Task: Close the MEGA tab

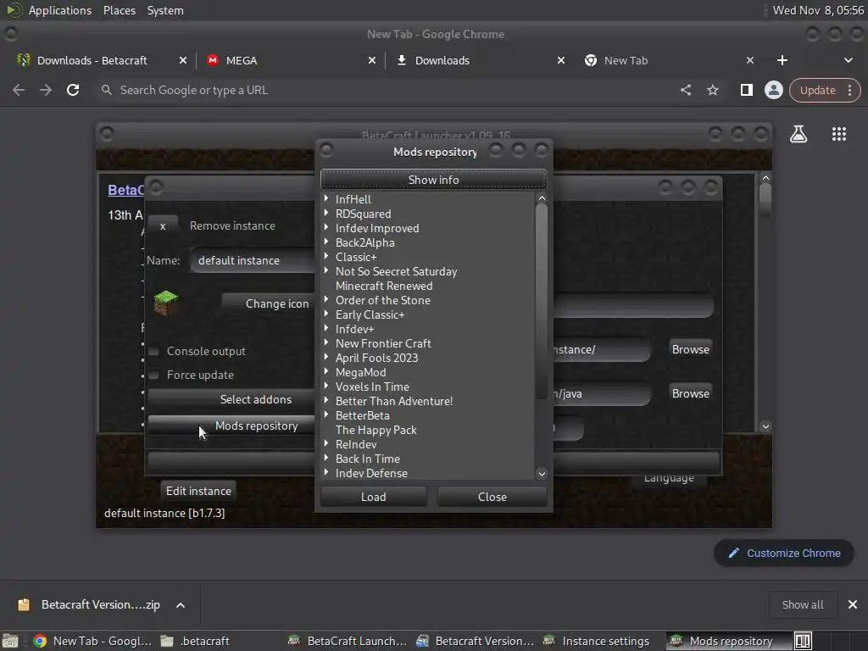Action: (x=372, y=60)
